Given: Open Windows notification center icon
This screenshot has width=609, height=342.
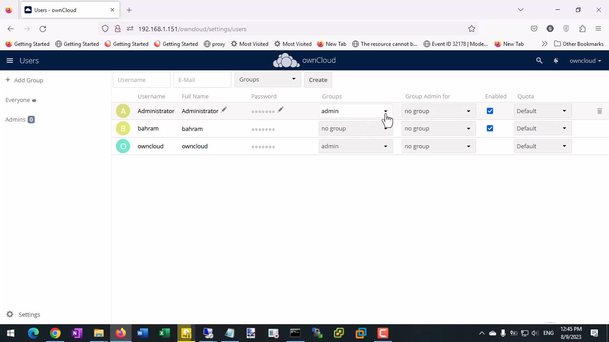Looking at the screenshot, I should (594, 333).
